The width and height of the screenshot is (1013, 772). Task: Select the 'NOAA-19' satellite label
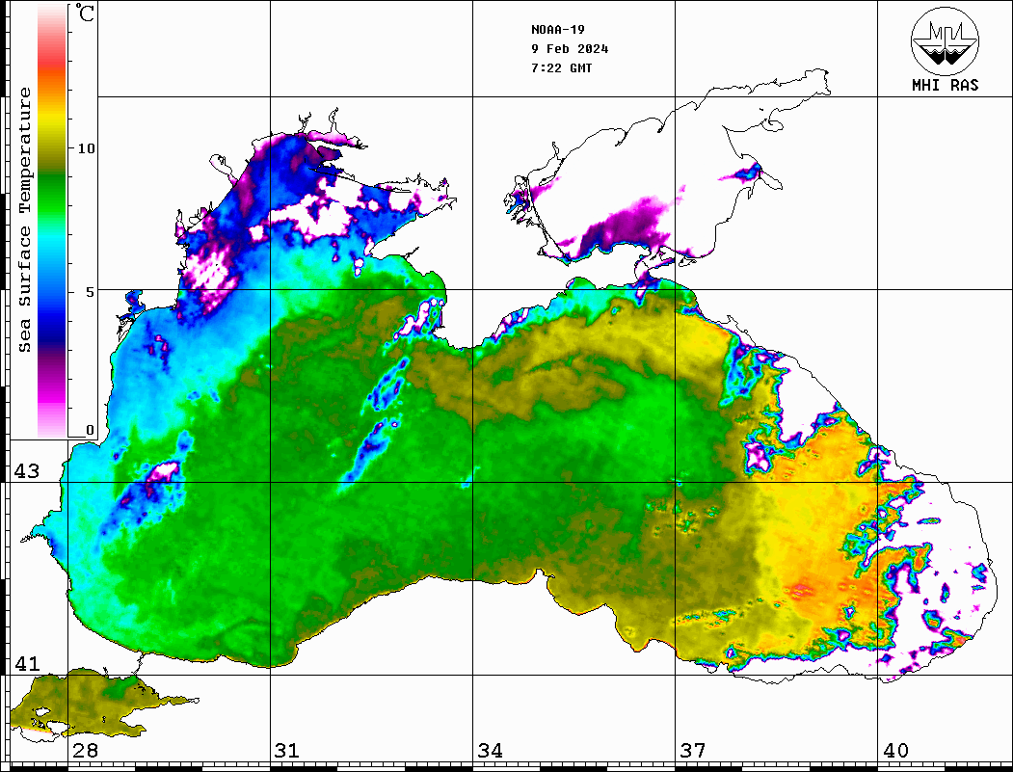558,30
